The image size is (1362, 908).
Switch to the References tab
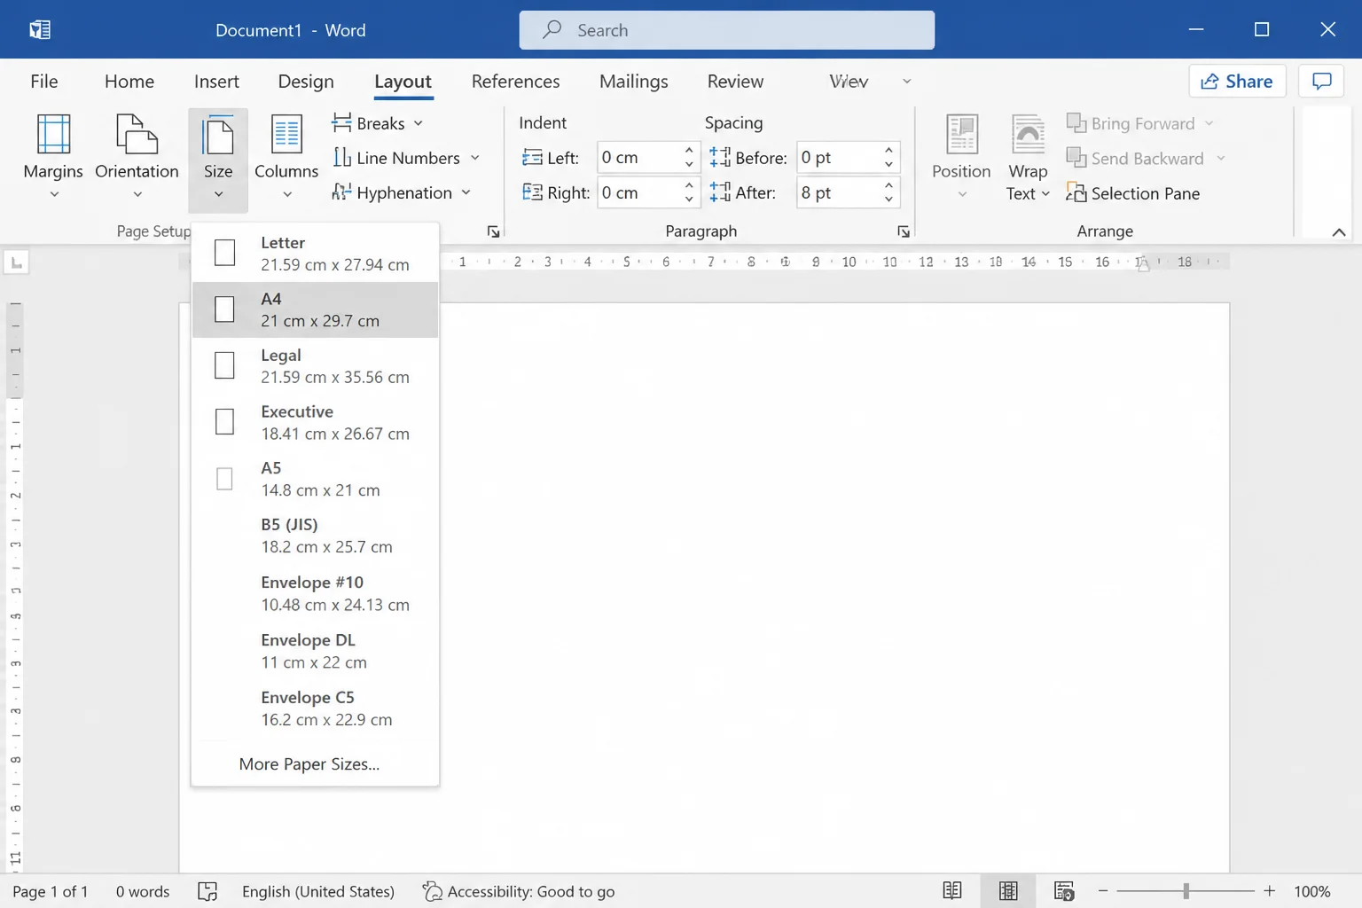coord(515,81)
